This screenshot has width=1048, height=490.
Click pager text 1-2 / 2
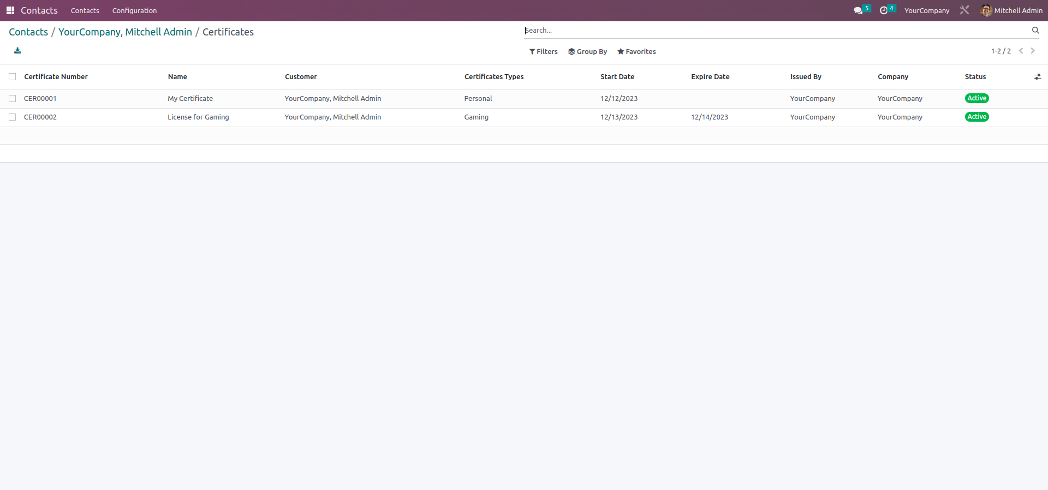coord(1001,51)
